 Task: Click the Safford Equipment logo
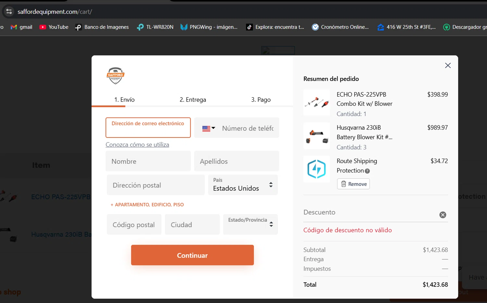pyautogui.click(x=115, y=76)
